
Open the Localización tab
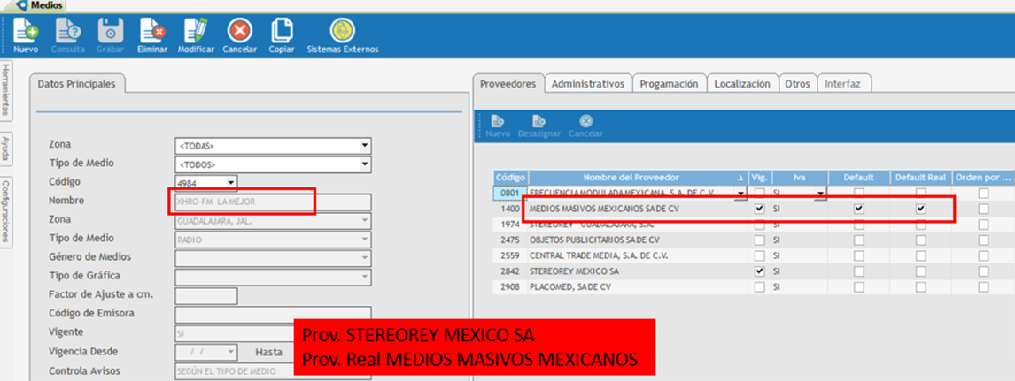click(742, 84)
